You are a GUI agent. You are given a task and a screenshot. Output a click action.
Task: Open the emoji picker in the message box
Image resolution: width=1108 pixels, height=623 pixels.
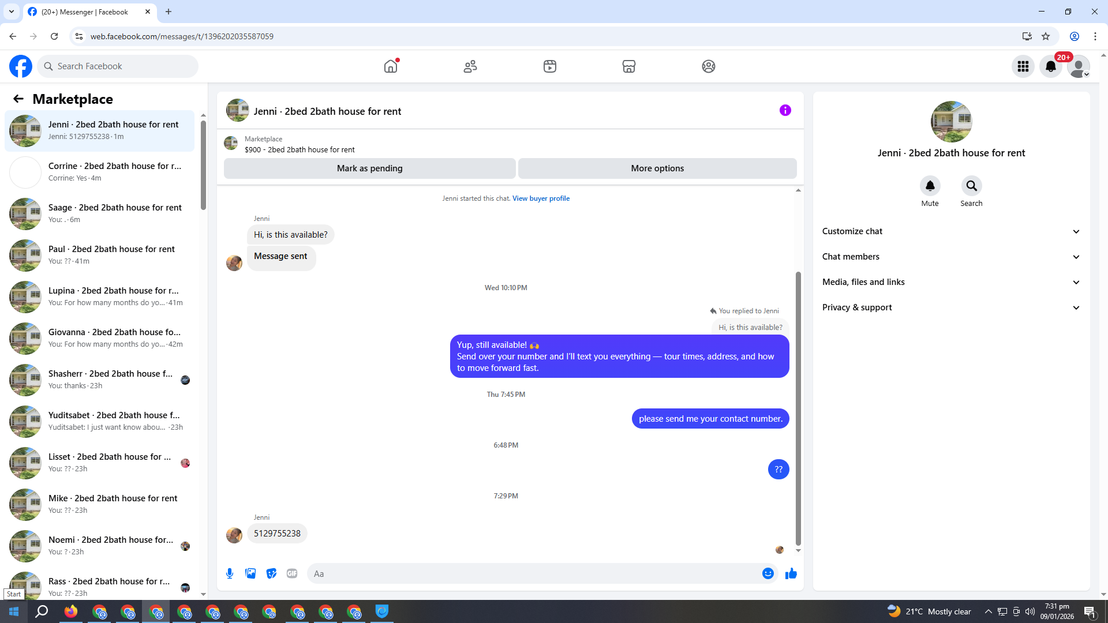(x=768, y=573)
